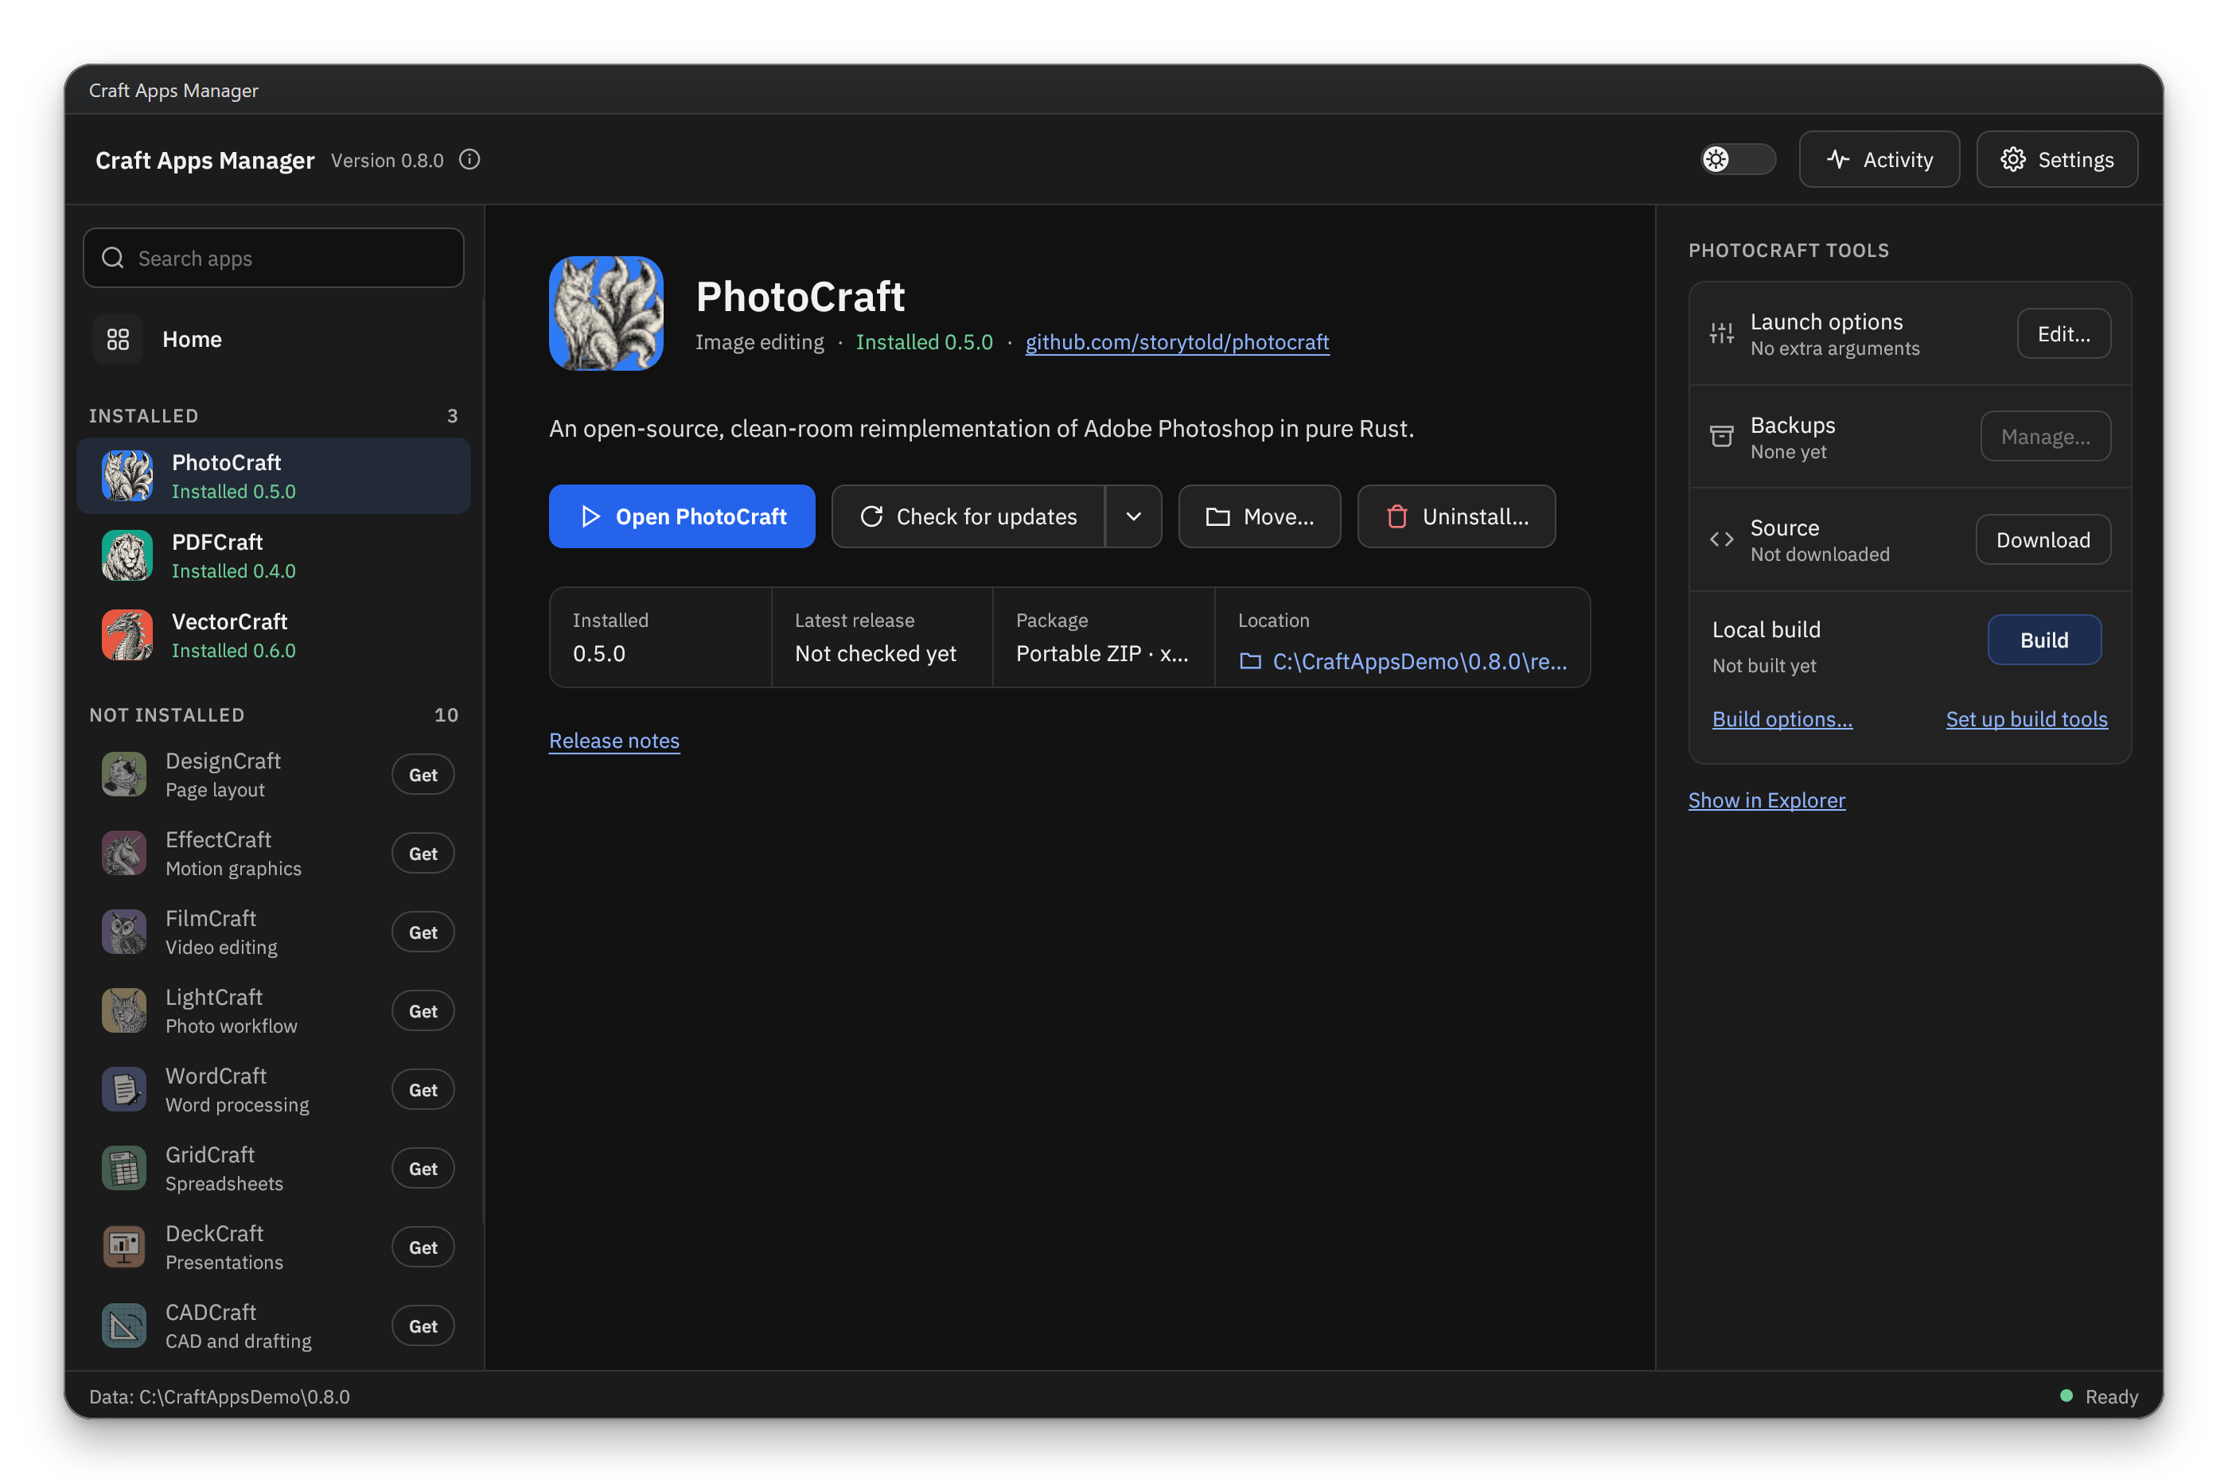
Task: Get the DeckCraft app
Action: pos(423,1248)
